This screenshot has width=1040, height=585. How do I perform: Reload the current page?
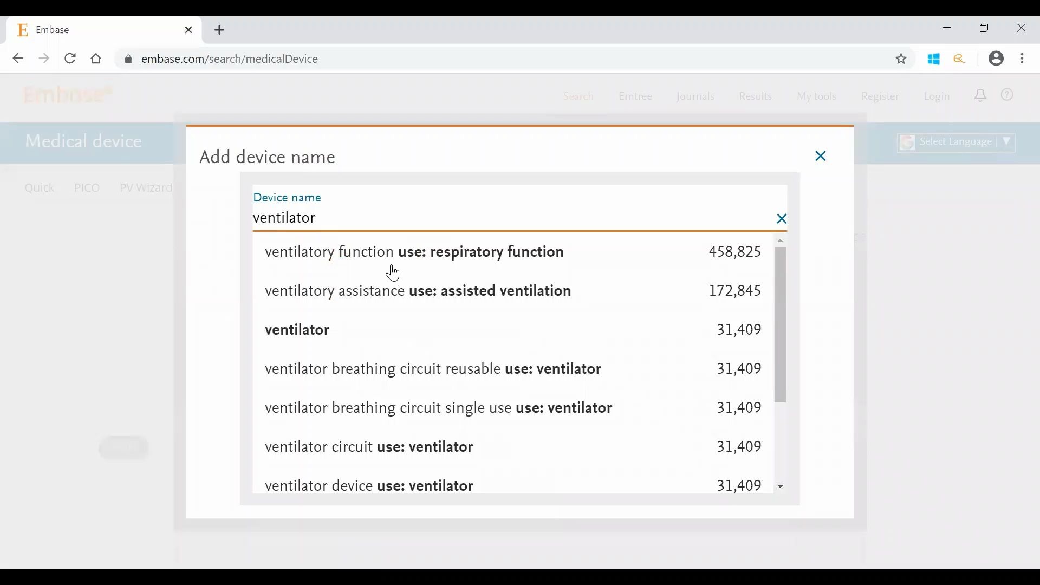[70, 58]
